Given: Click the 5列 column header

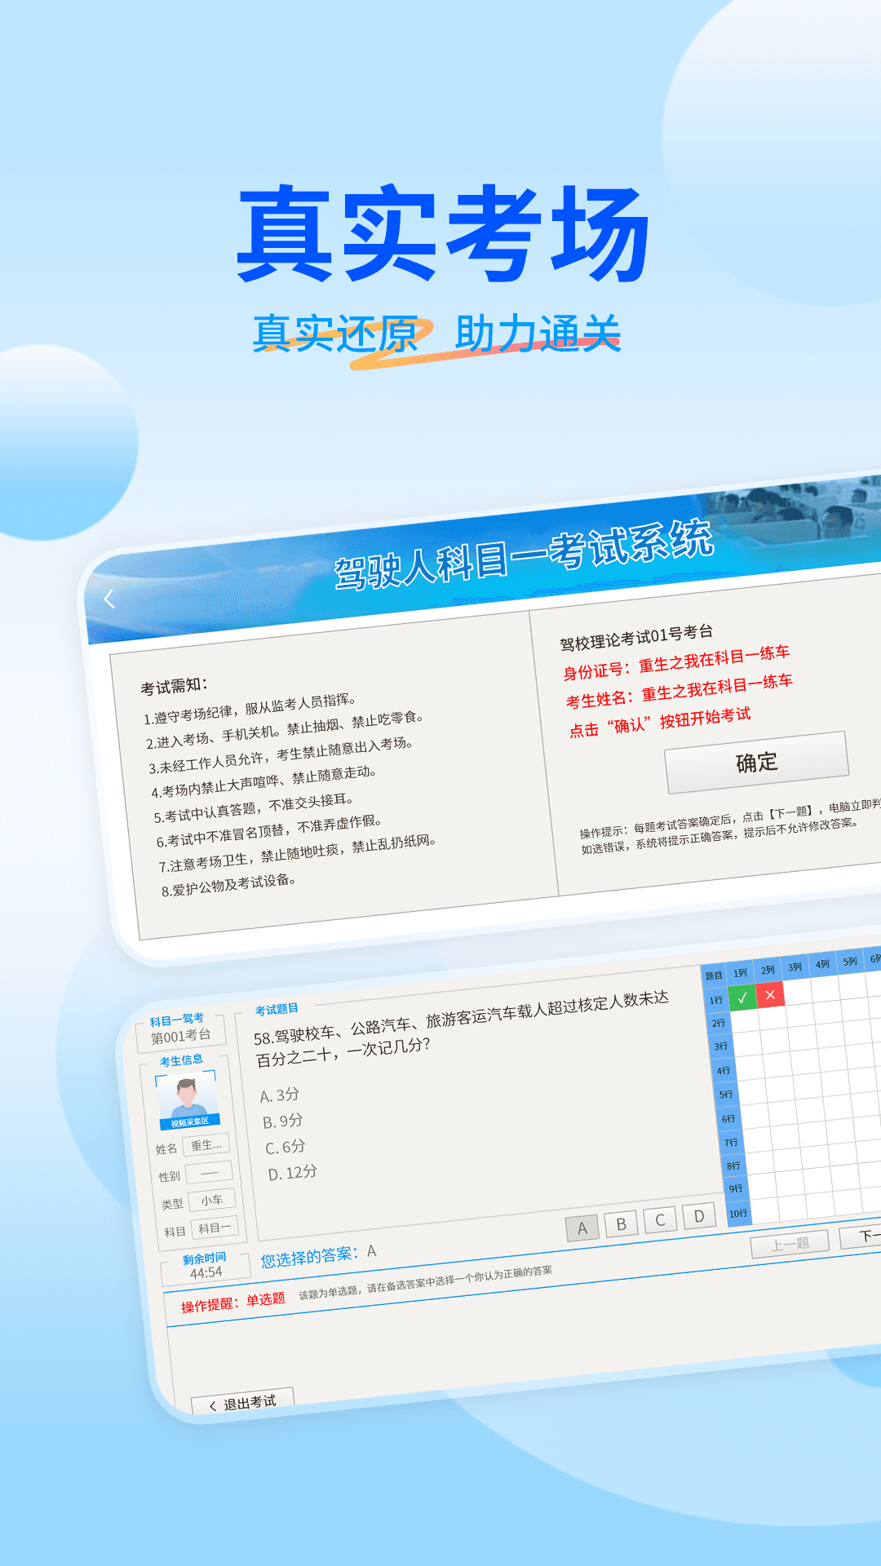Looking at the screenshot, I should [x=850, y=961].
